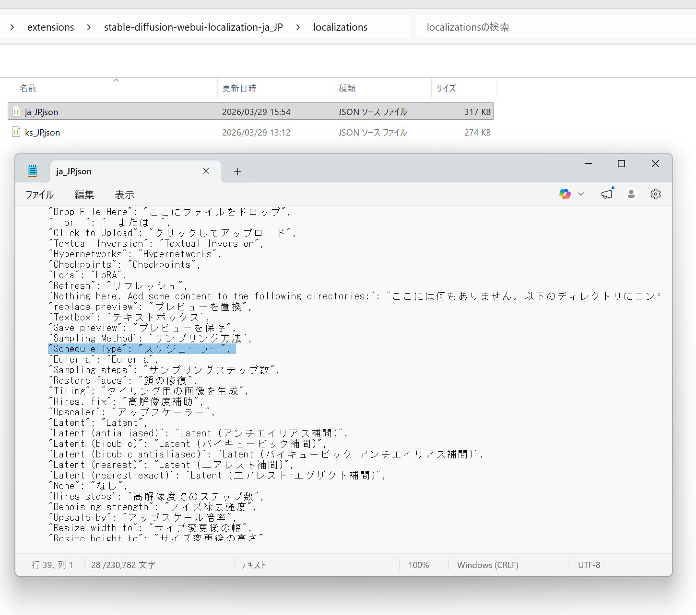696x615 pixels.
Task: Click the ks_JP.json file icon
Action: 16,132
